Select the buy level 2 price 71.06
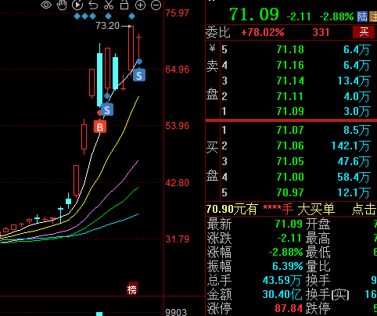This screenshot has height=316, width=377. tap(290, 145)
